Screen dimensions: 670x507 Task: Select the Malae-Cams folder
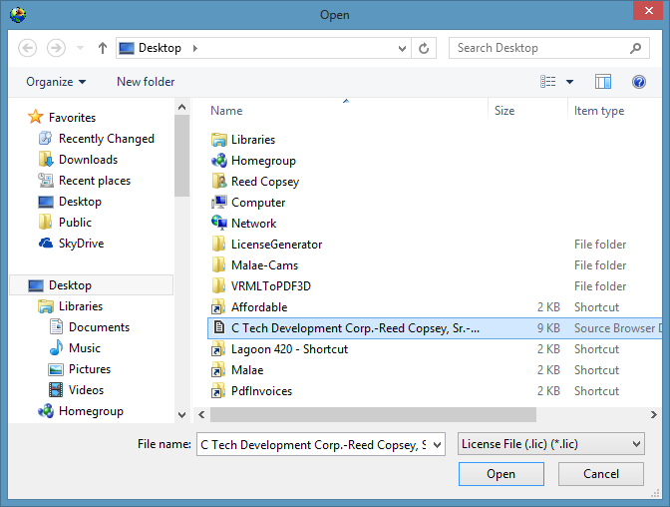pos(264,265)
